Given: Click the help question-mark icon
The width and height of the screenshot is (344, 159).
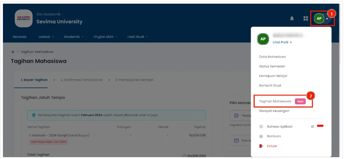Looking at the screenshot, I should 261,136.
